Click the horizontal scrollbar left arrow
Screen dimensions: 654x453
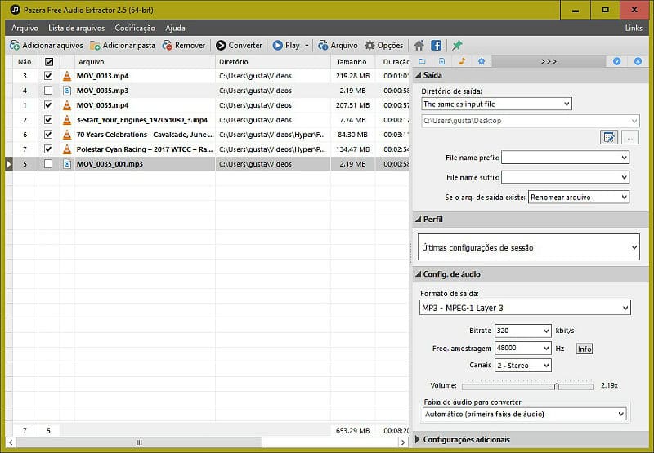(x=11, y=442)
